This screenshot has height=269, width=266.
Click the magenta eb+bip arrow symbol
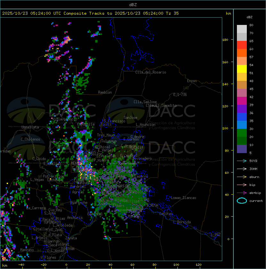click(242, 193)
